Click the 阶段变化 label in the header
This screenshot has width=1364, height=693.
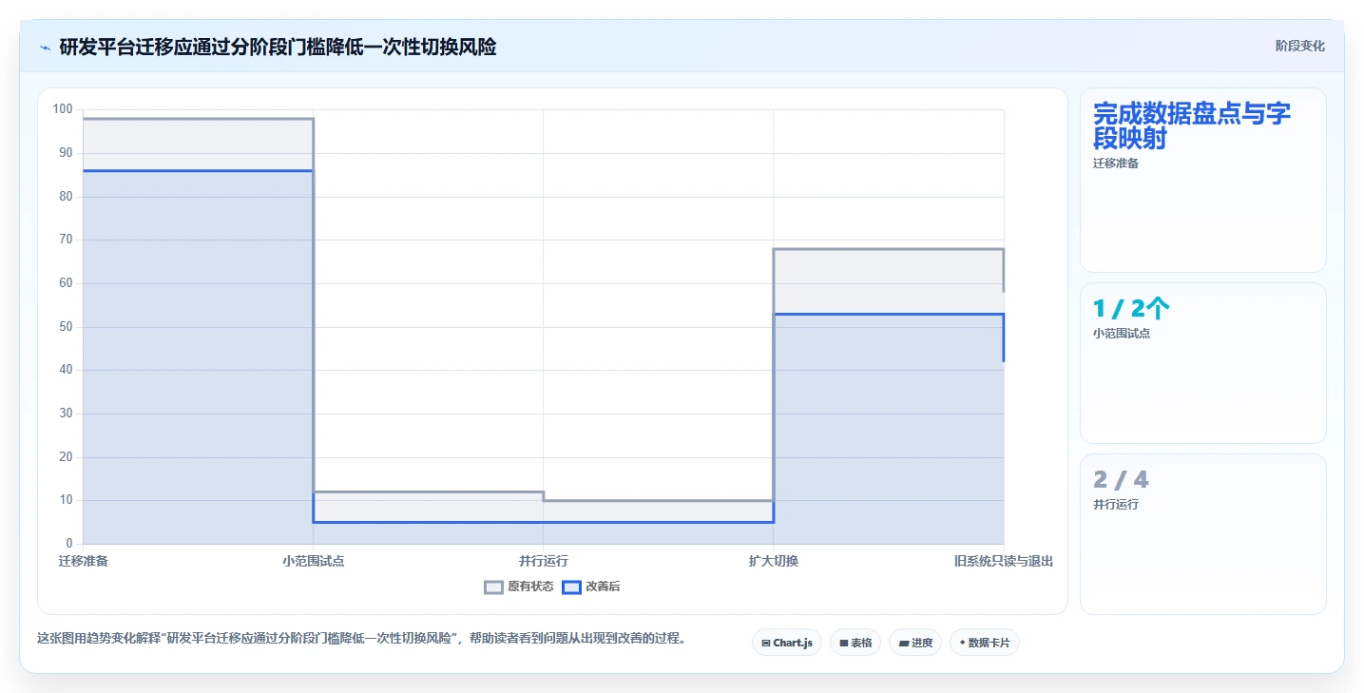point(1299,47)
